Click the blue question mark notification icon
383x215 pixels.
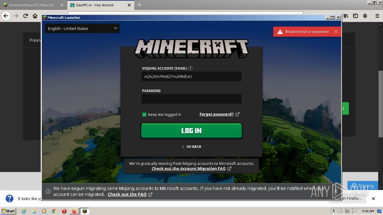(x=10, y=199)
